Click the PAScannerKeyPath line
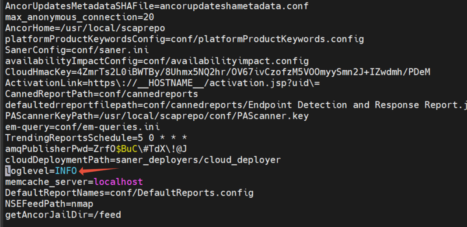 [x=157, y=116]
